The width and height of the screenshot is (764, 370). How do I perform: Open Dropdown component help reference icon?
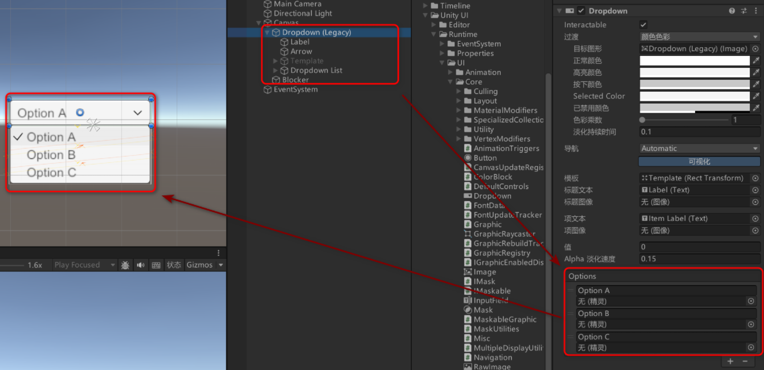[x=732, y=11]
